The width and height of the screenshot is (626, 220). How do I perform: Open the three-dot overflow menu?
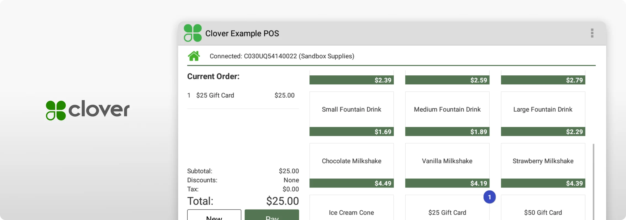[x=592, y=33]
